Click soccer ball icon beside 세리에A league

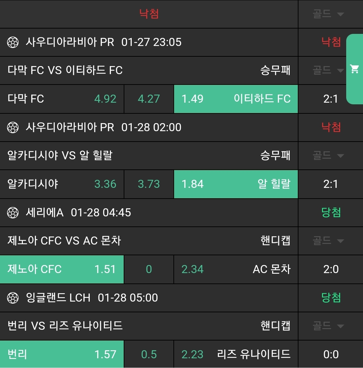tap(13, 213)
